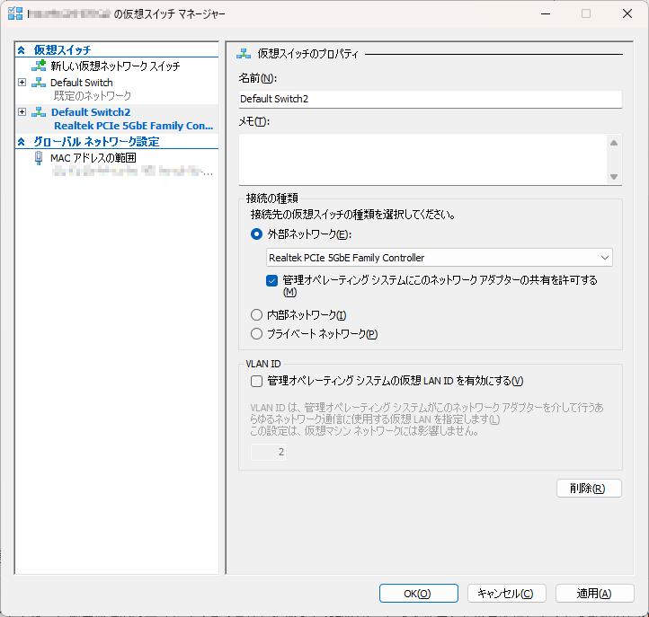Uncheck sharing network adapter with management OS
The height and width of the screenshot is (617, 649).
272,280
